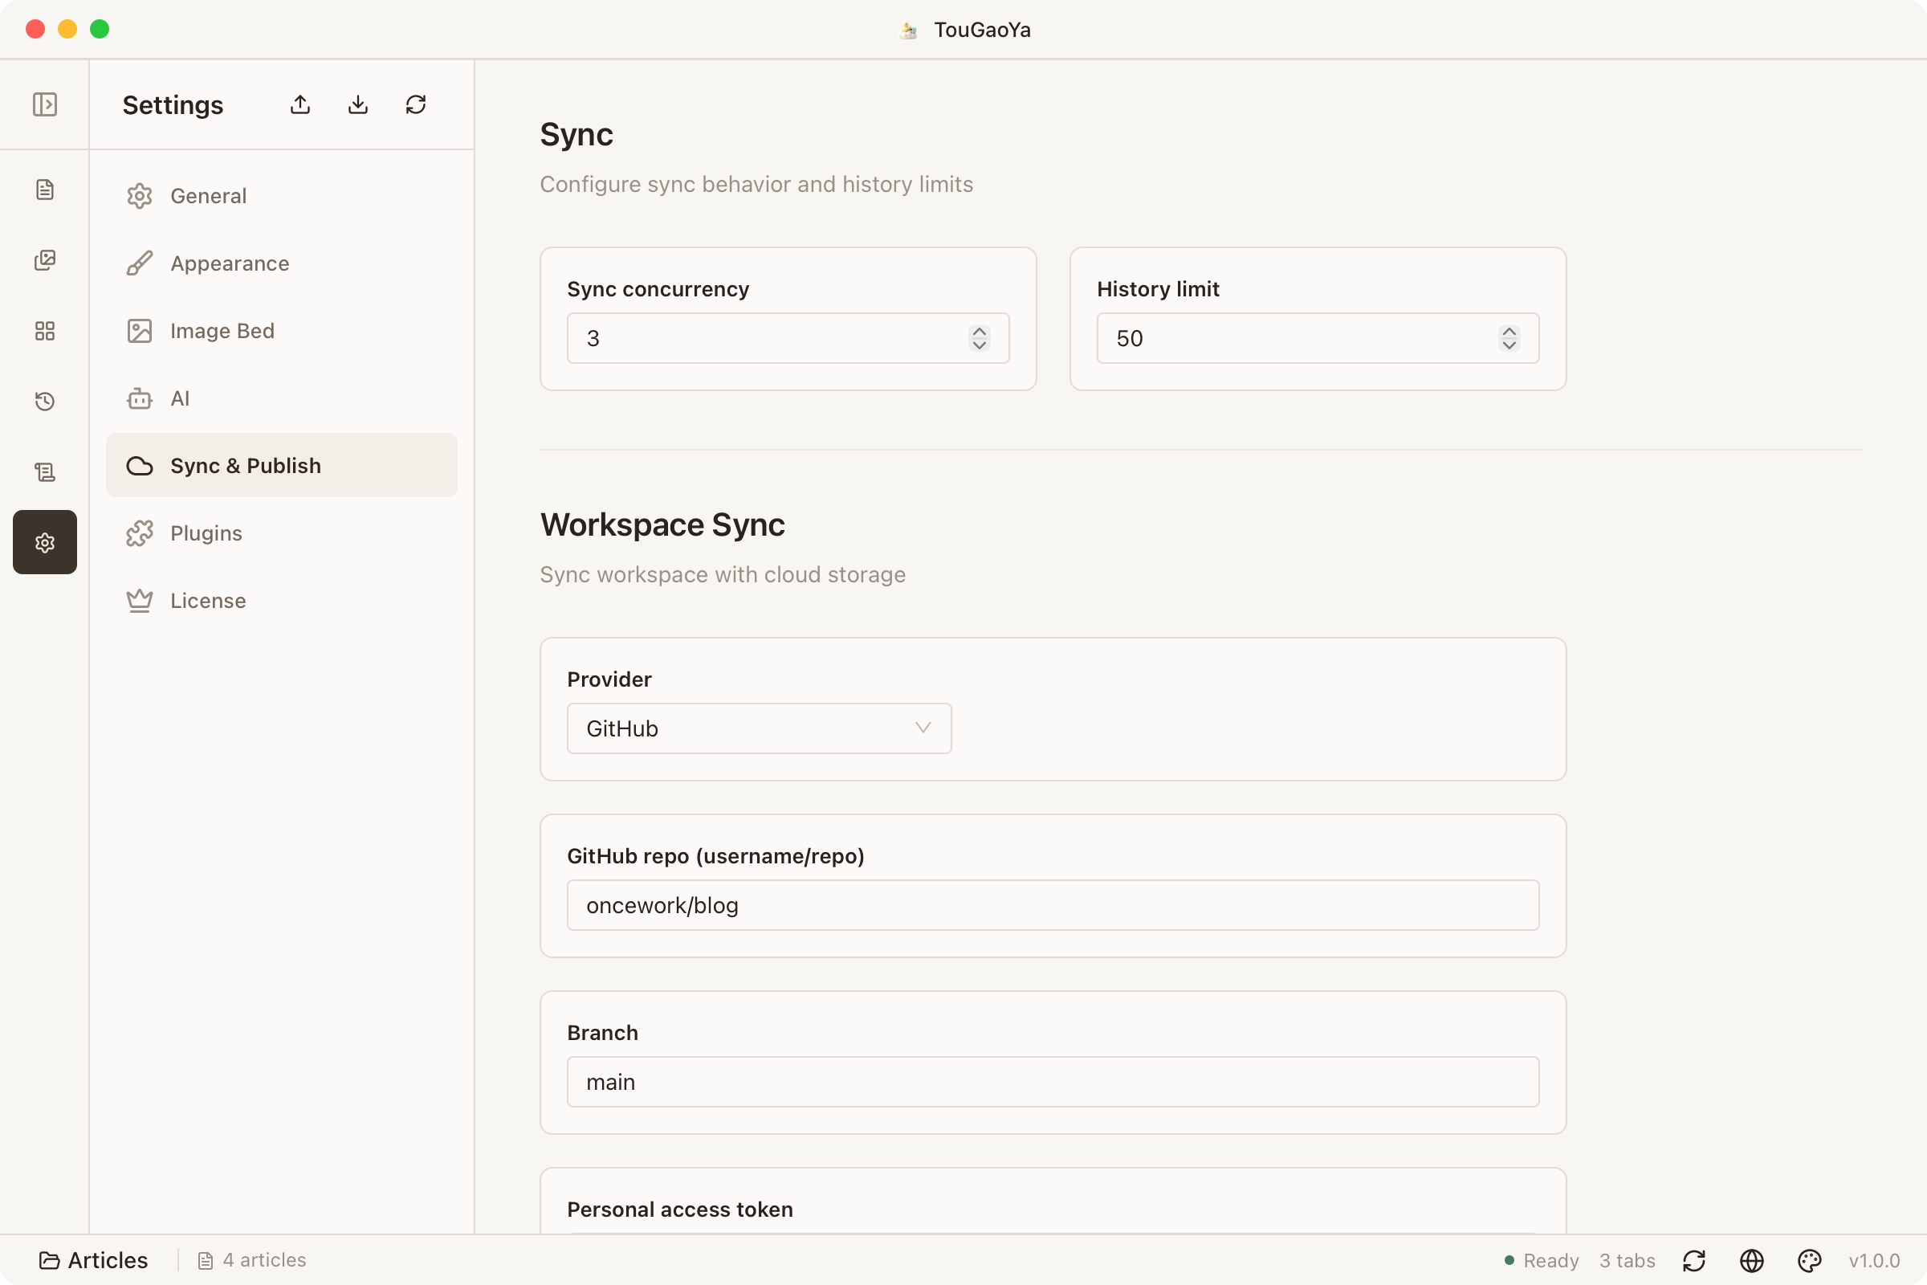Click the 'Workspace Sync' heading

pos(662,525)
